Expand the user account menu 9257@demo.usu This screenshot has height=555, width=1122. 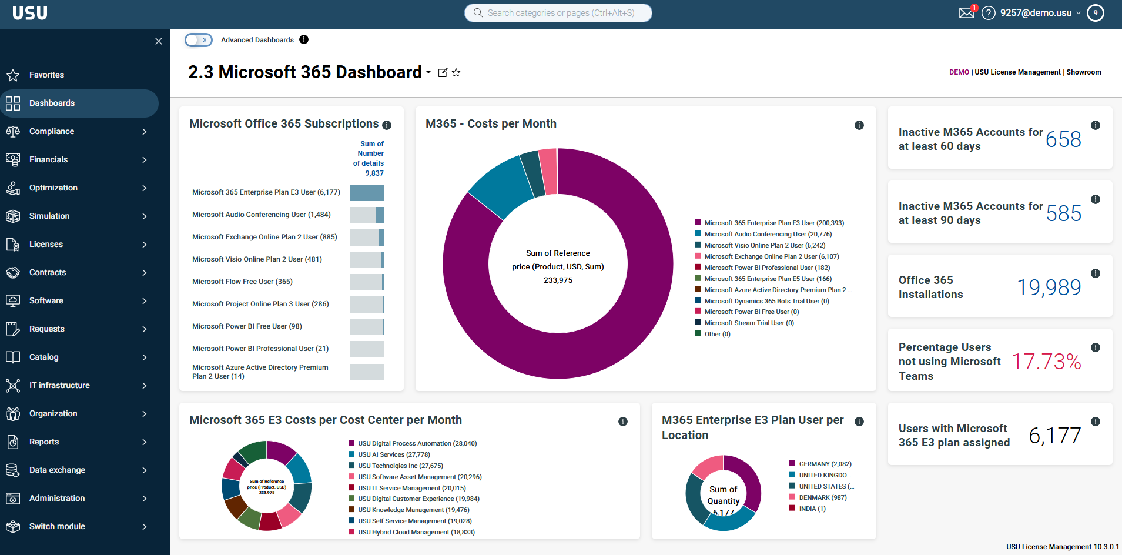[1040, 13]
